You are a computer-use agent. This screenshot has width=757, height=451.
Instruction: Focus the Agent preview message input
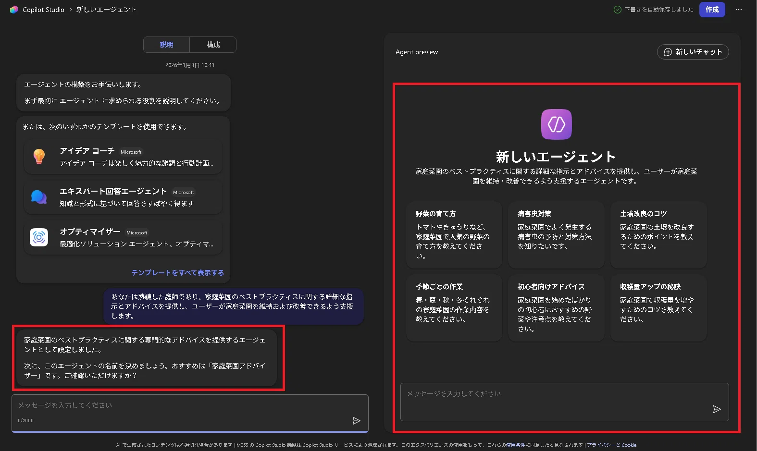pyautogui.click(x=564, y=402)
